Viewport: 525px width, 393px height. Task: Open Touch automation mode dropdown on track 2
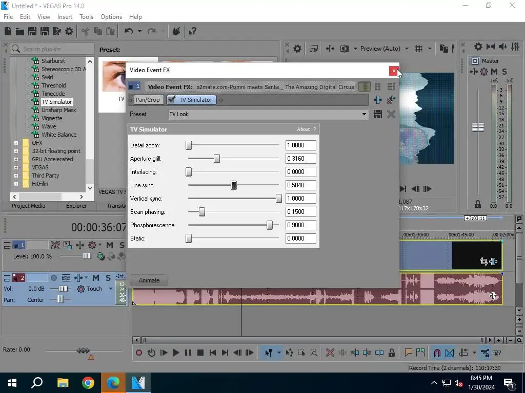(x=111, y=289)
